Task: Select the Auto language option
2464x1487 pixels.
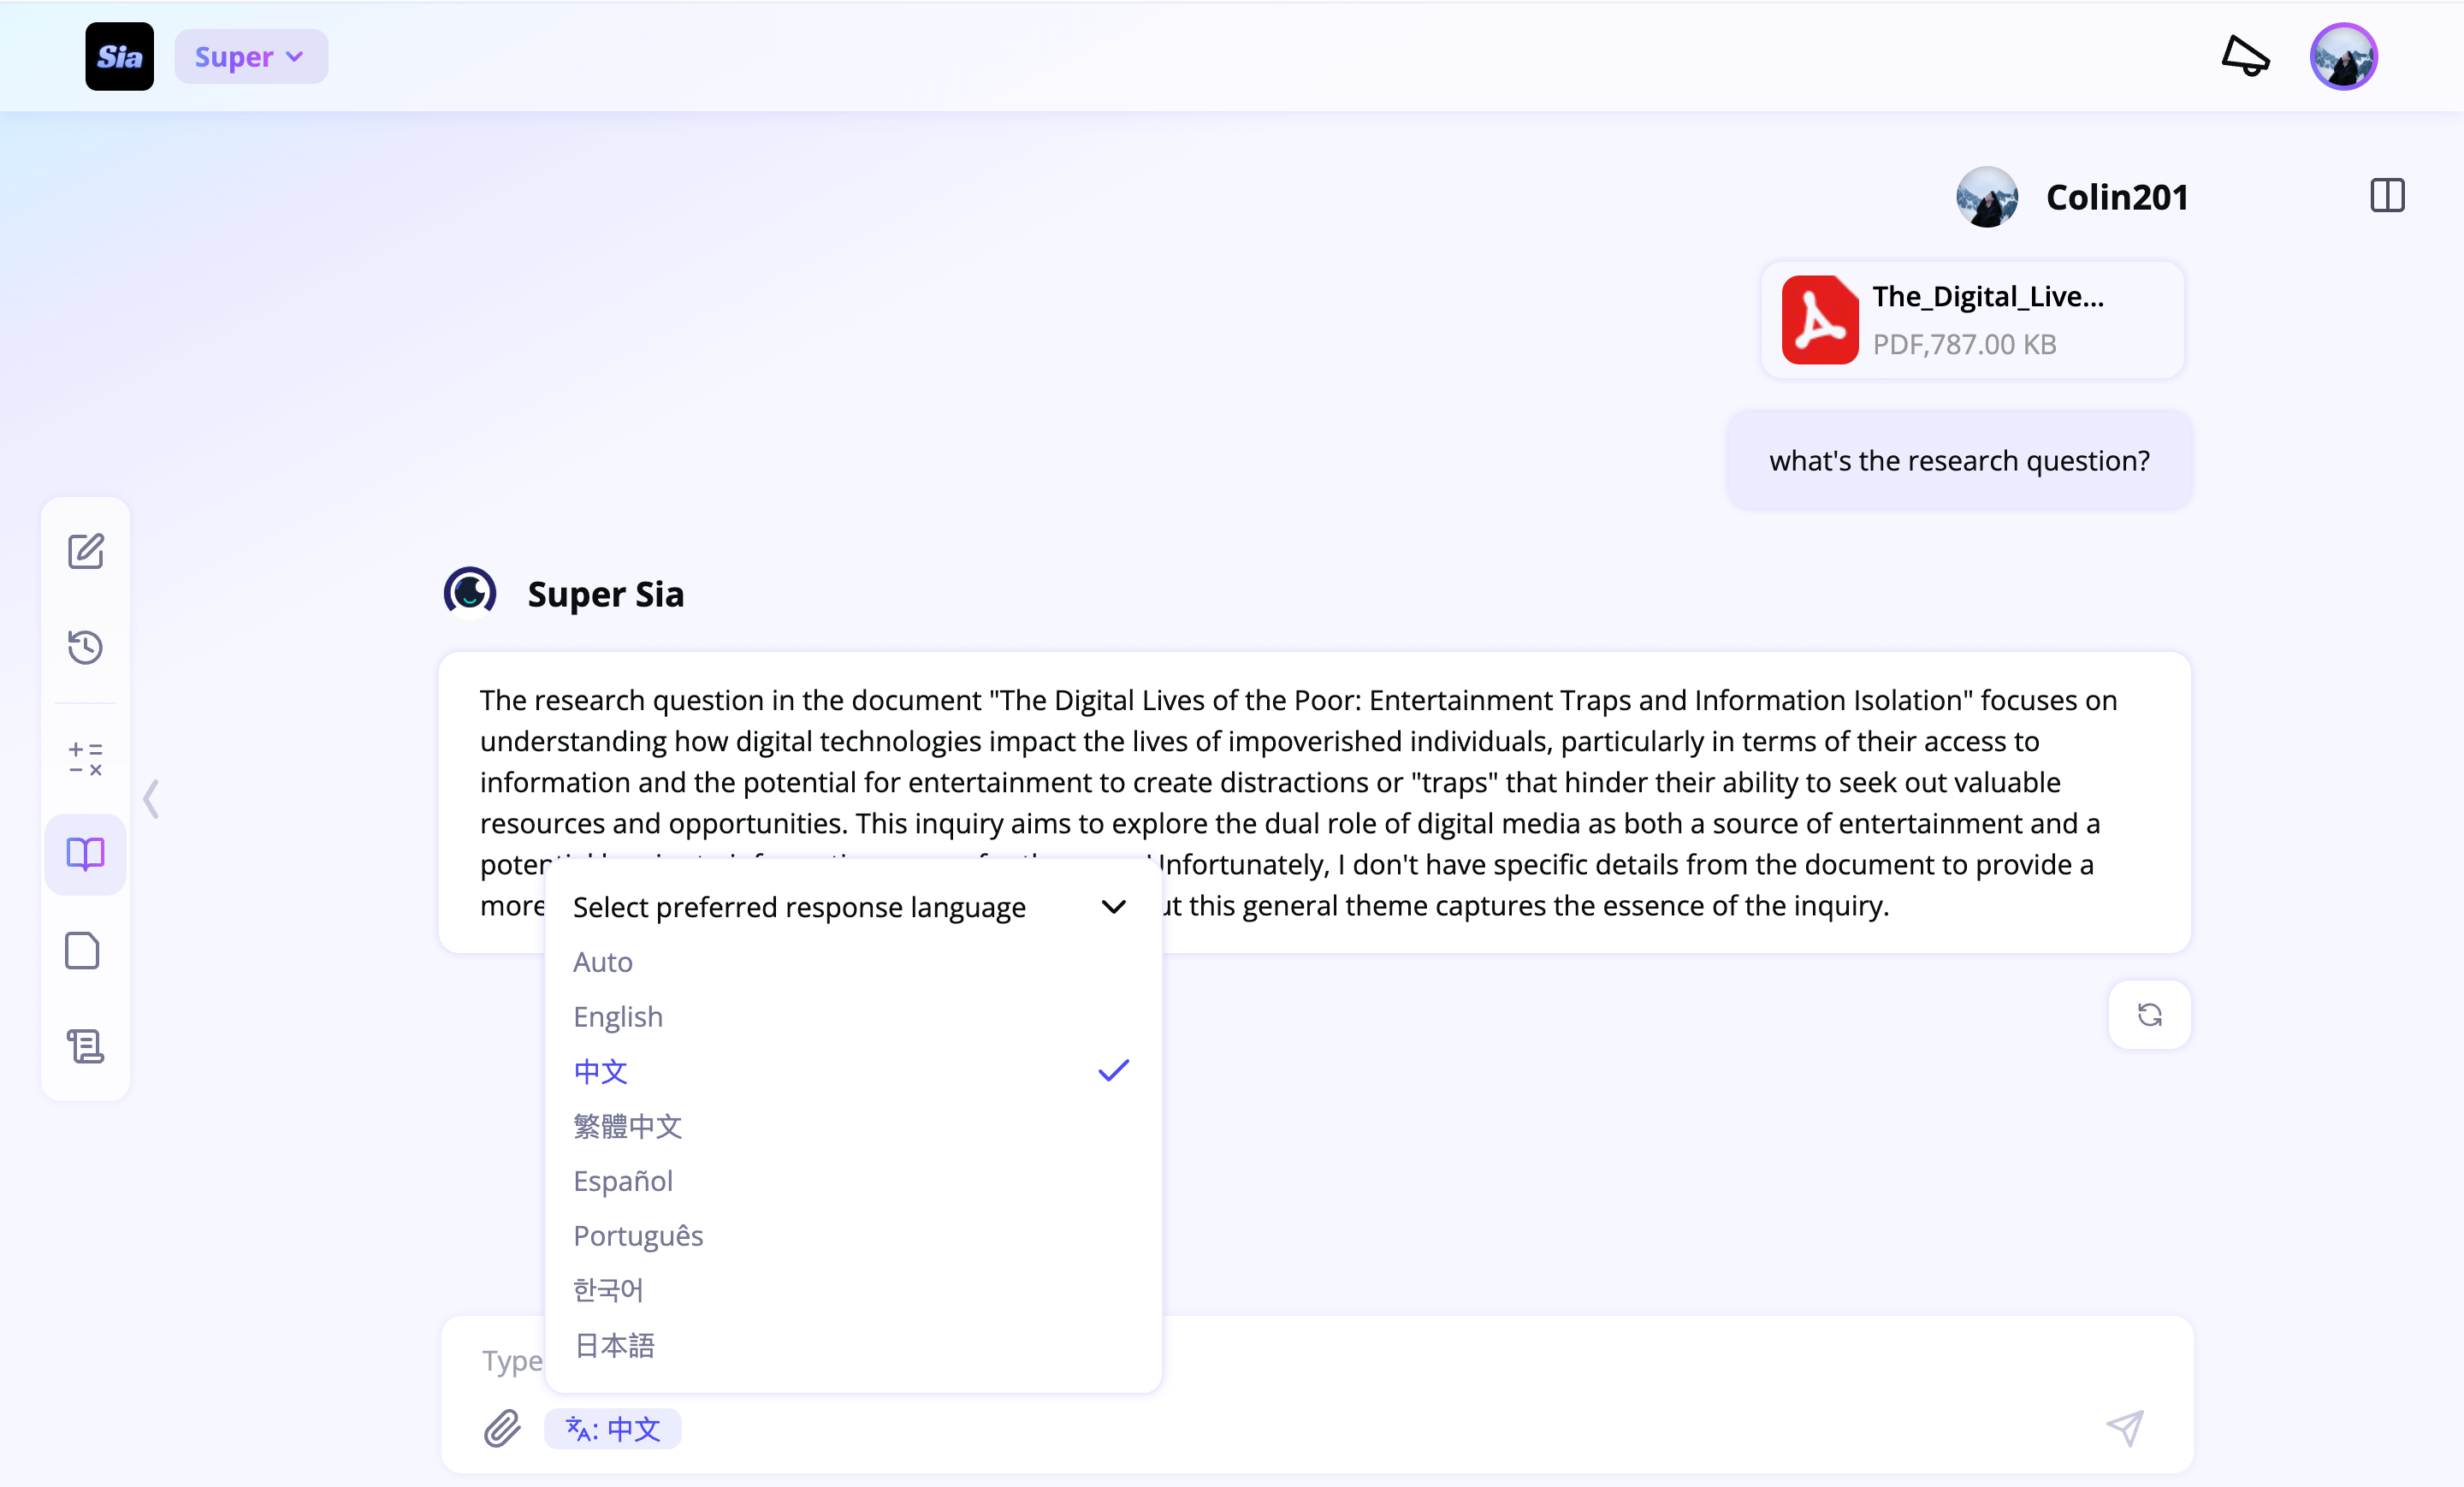Action: 603,962
